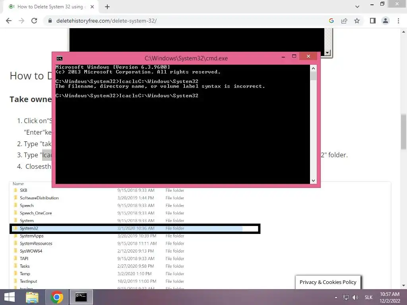Show hidden tray icons arrow
Image resolution: width=407 pixels, height=305 pixels.
tap(336, 297)
